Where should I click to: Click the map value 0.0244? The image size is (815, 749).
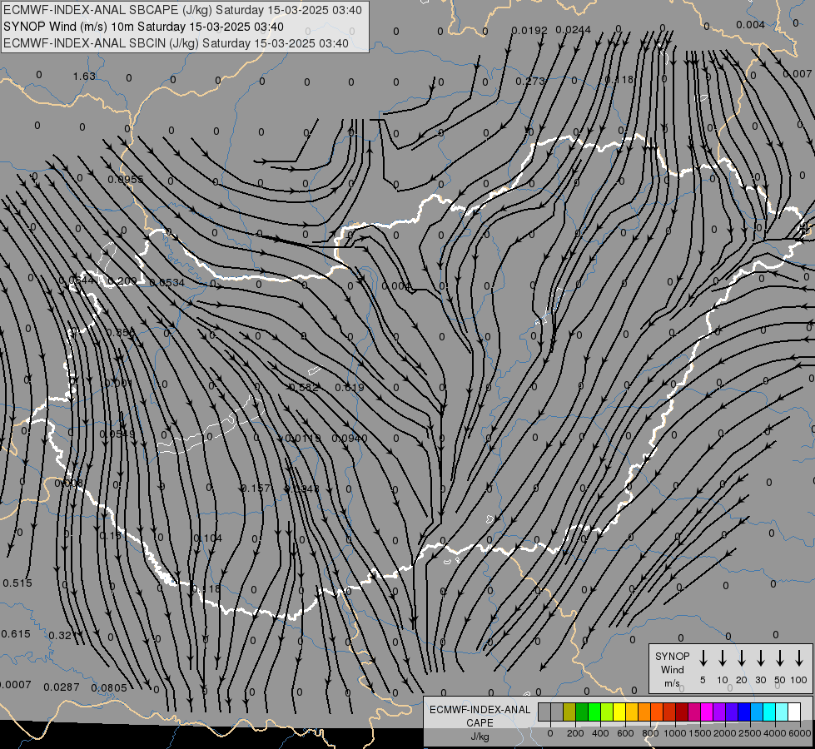(573, 30)
